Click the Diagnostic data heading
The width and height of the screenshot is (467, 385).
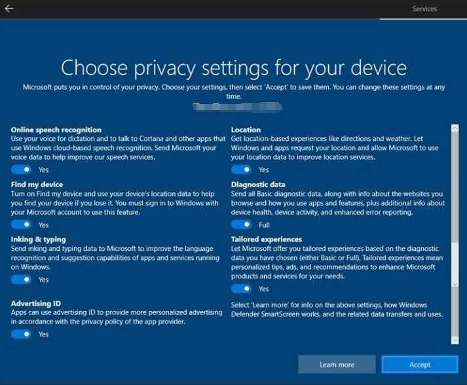[258, 185]
